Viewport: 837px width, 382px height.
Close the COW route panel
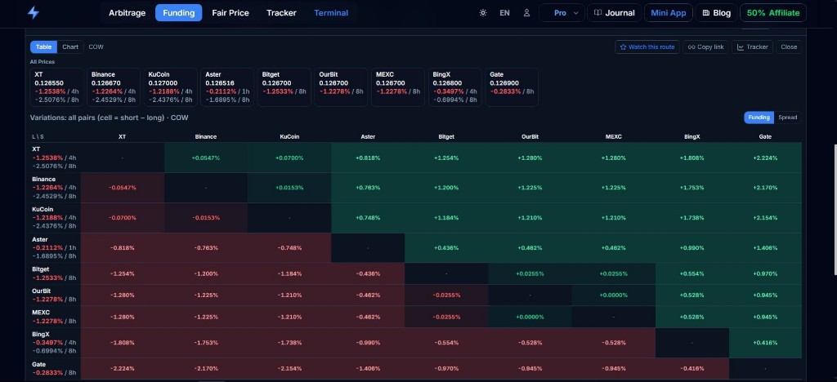click(x=789, y=47)
